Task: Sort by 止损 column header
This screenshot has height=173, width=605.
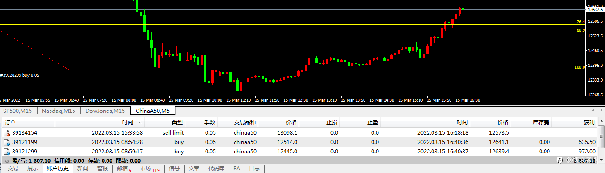Action: point(319,122)
